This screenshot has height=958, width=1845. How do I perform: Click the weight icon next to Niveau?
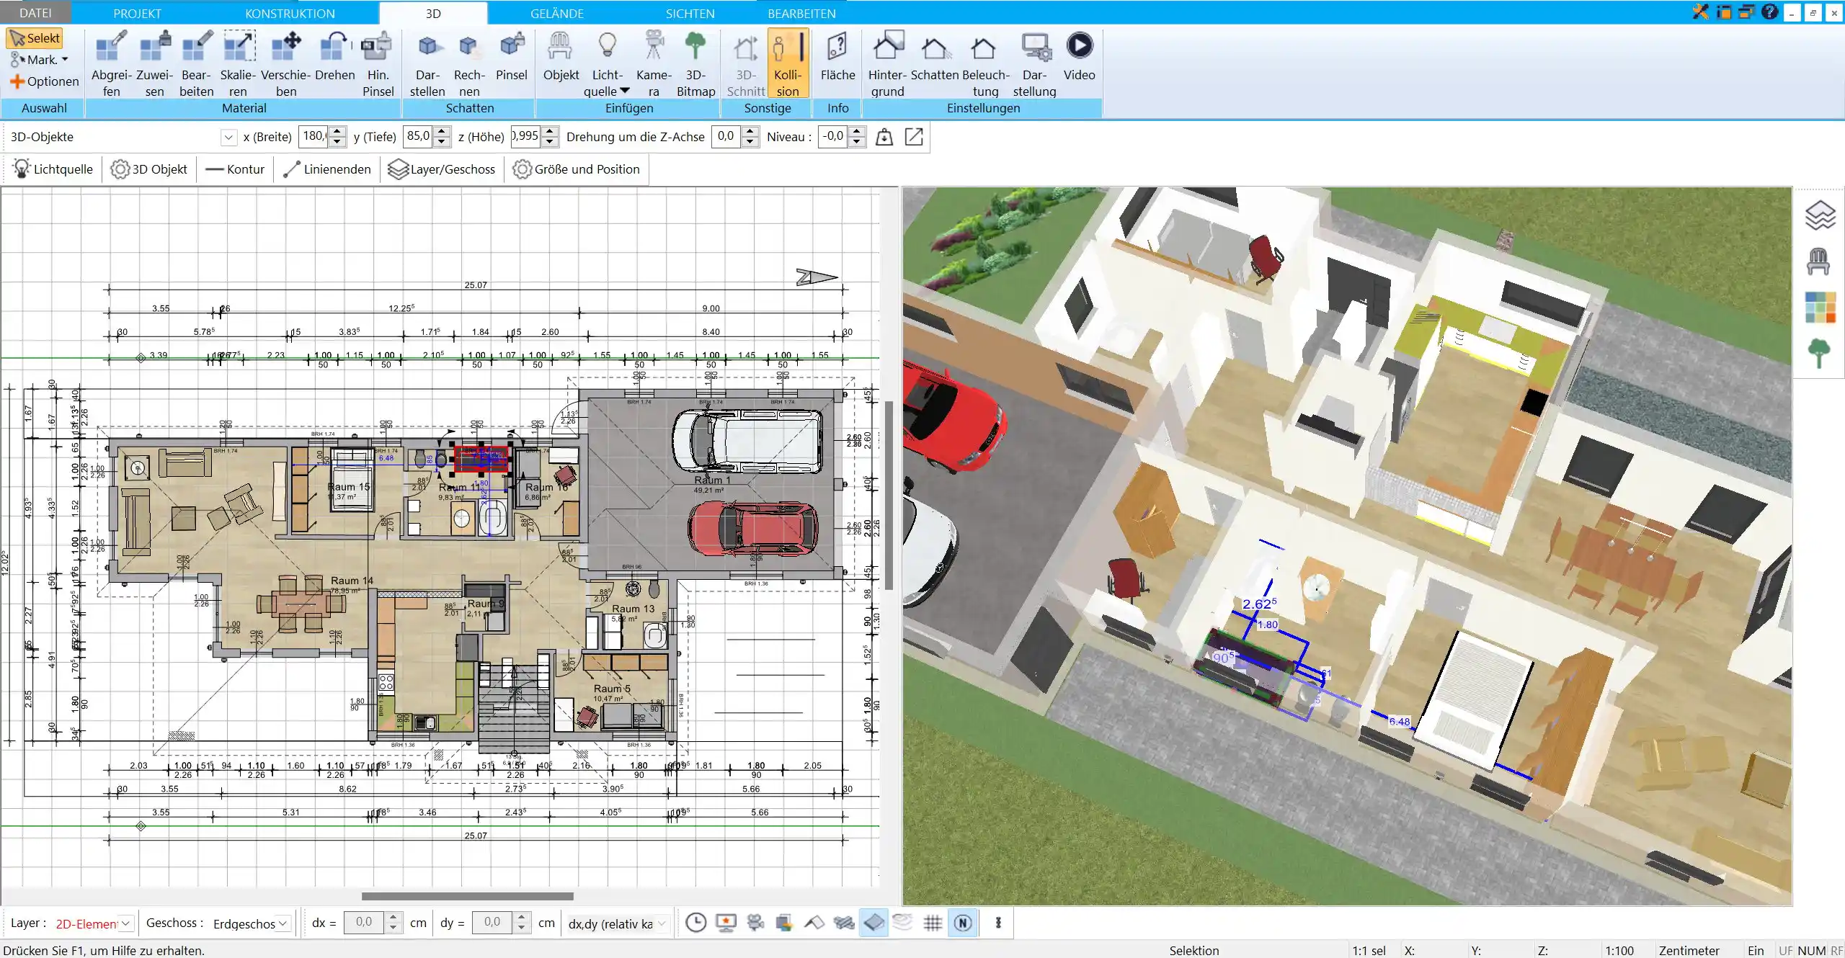pyautogui.click(x=884, y=137)
